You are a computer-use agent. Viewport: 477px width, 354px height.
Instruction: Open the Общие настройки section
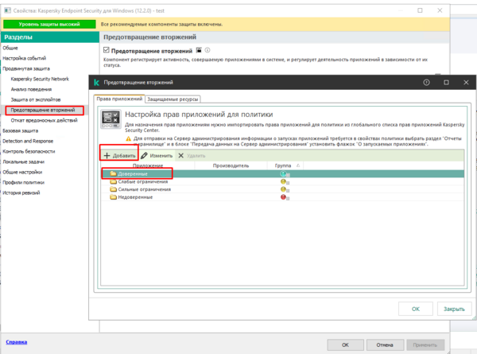22,172
